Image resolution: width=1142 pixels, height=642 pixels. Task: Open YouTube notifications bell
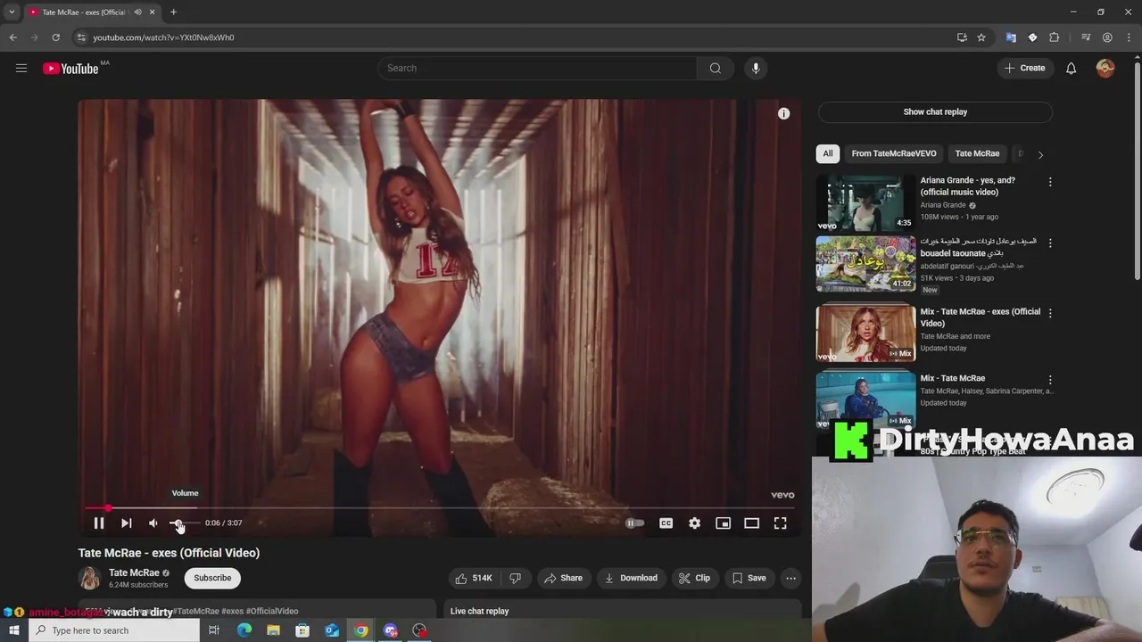1071,68
